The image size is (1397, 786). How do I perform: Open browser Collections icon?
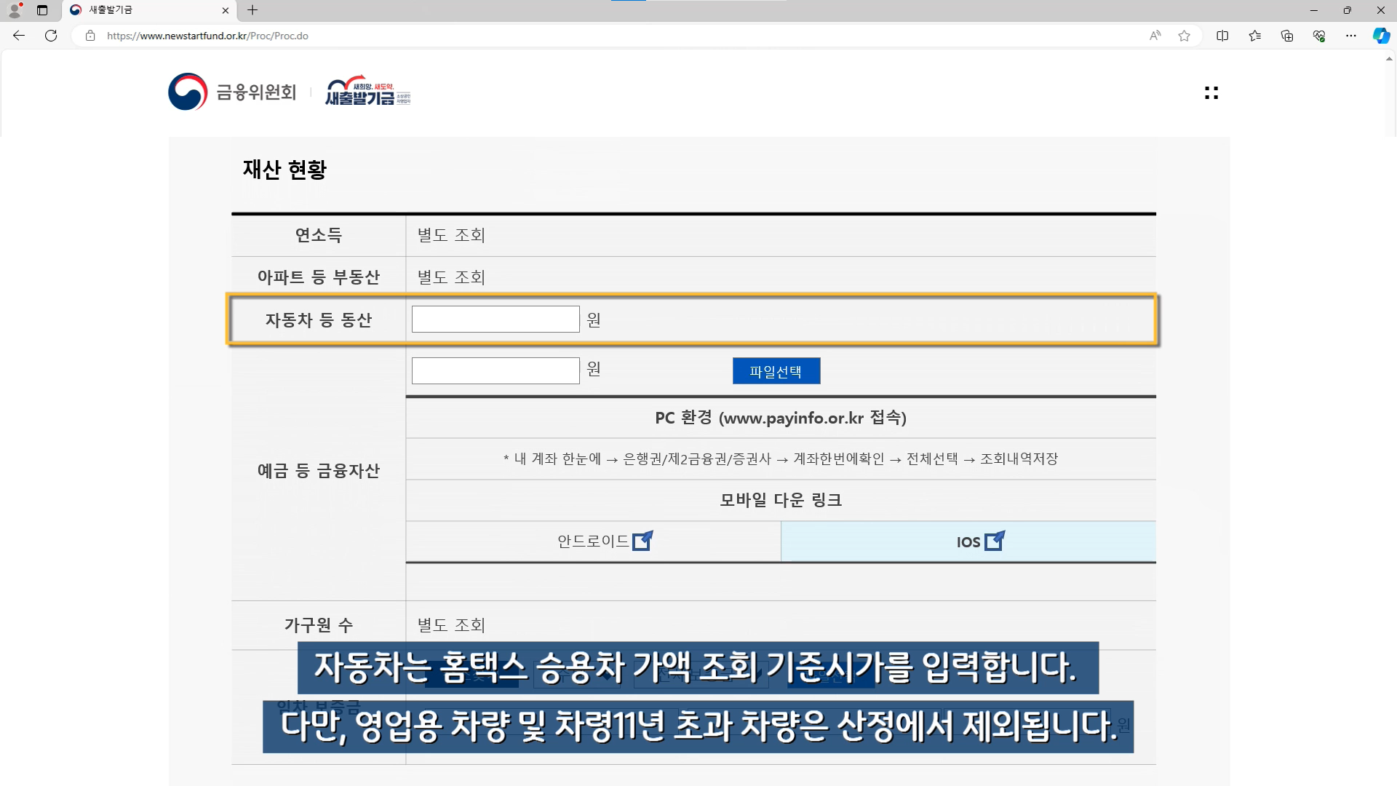coord(1287,36)
